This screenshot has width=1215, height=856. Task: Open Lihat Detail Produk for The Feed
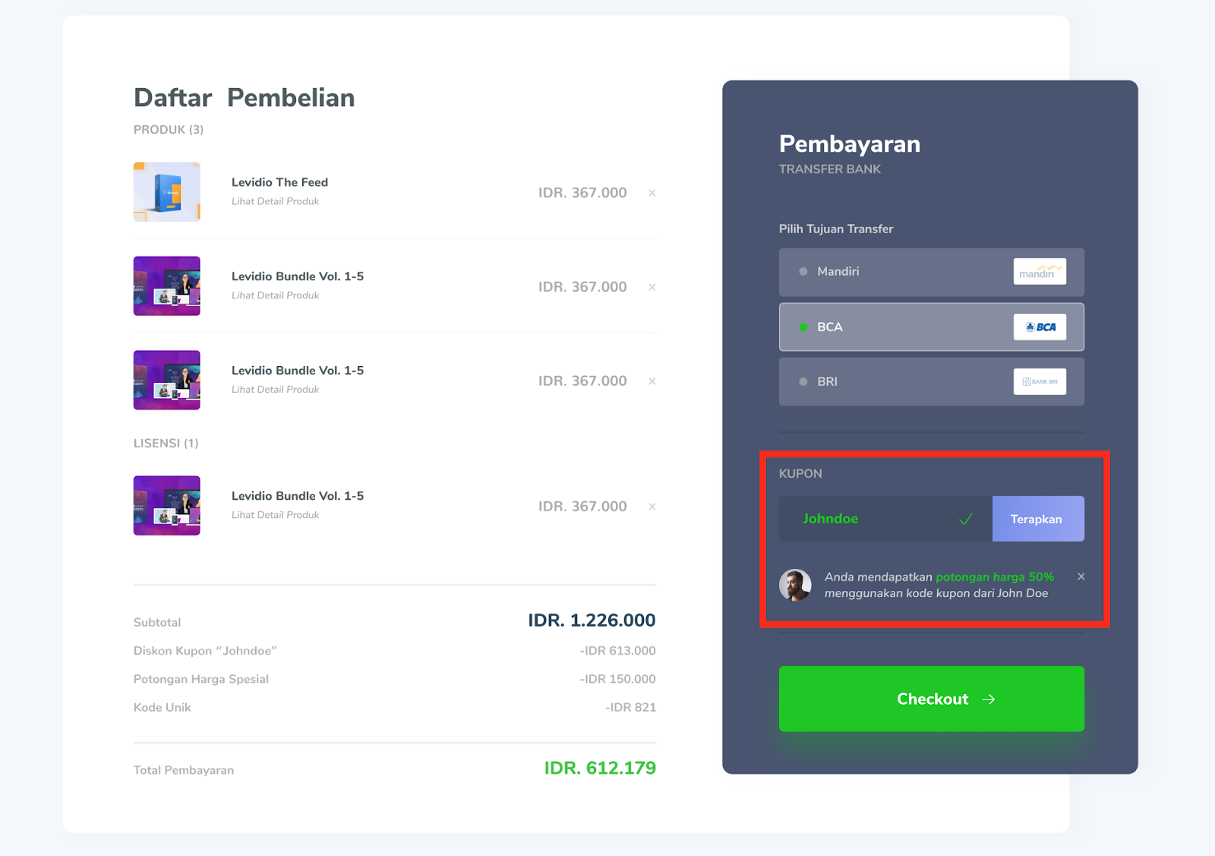pyautogui.click(x=276, y=201)
